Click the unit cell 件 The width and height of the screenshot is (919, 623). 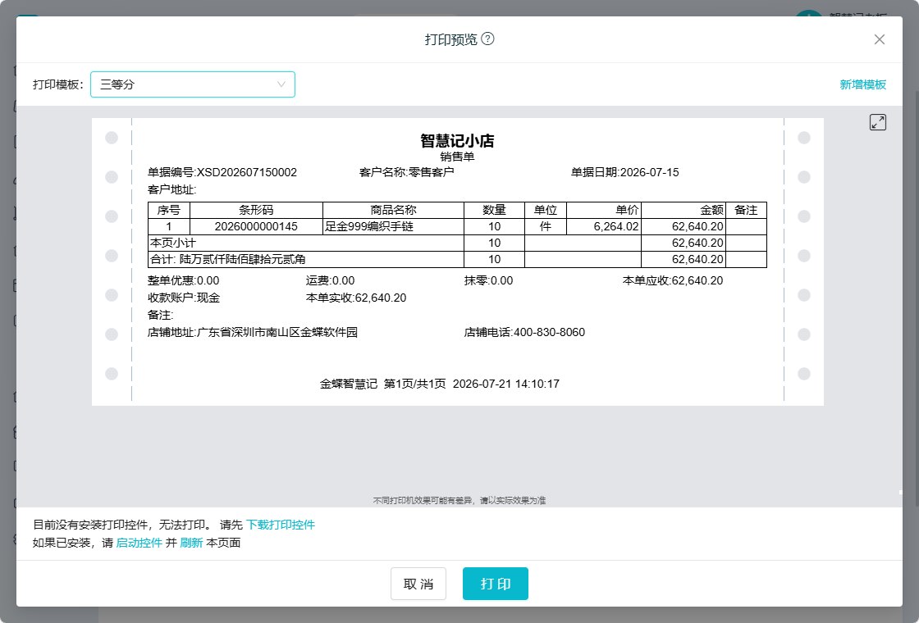545,226
